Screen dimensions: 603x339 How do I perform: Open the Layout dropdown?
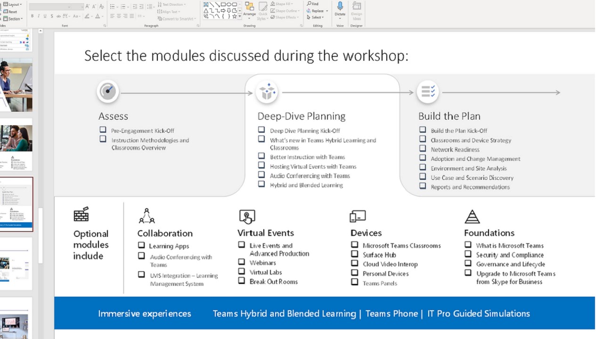pyautogui.click(x=12, y=4)
